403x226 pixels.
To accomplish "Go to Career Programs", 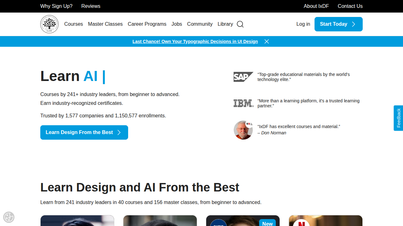I will [x=147, y=24].
